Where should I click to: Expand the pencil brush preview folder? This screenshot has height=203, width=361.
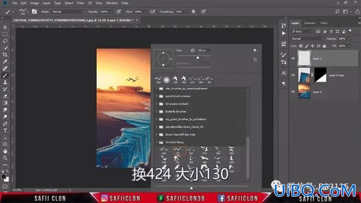(157, 96)
